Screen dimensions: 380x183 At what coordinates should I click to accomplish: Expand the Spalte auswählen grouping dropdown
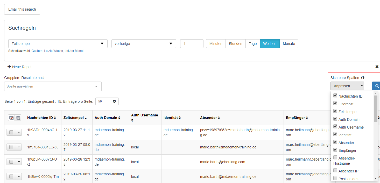tap(53, 86)
